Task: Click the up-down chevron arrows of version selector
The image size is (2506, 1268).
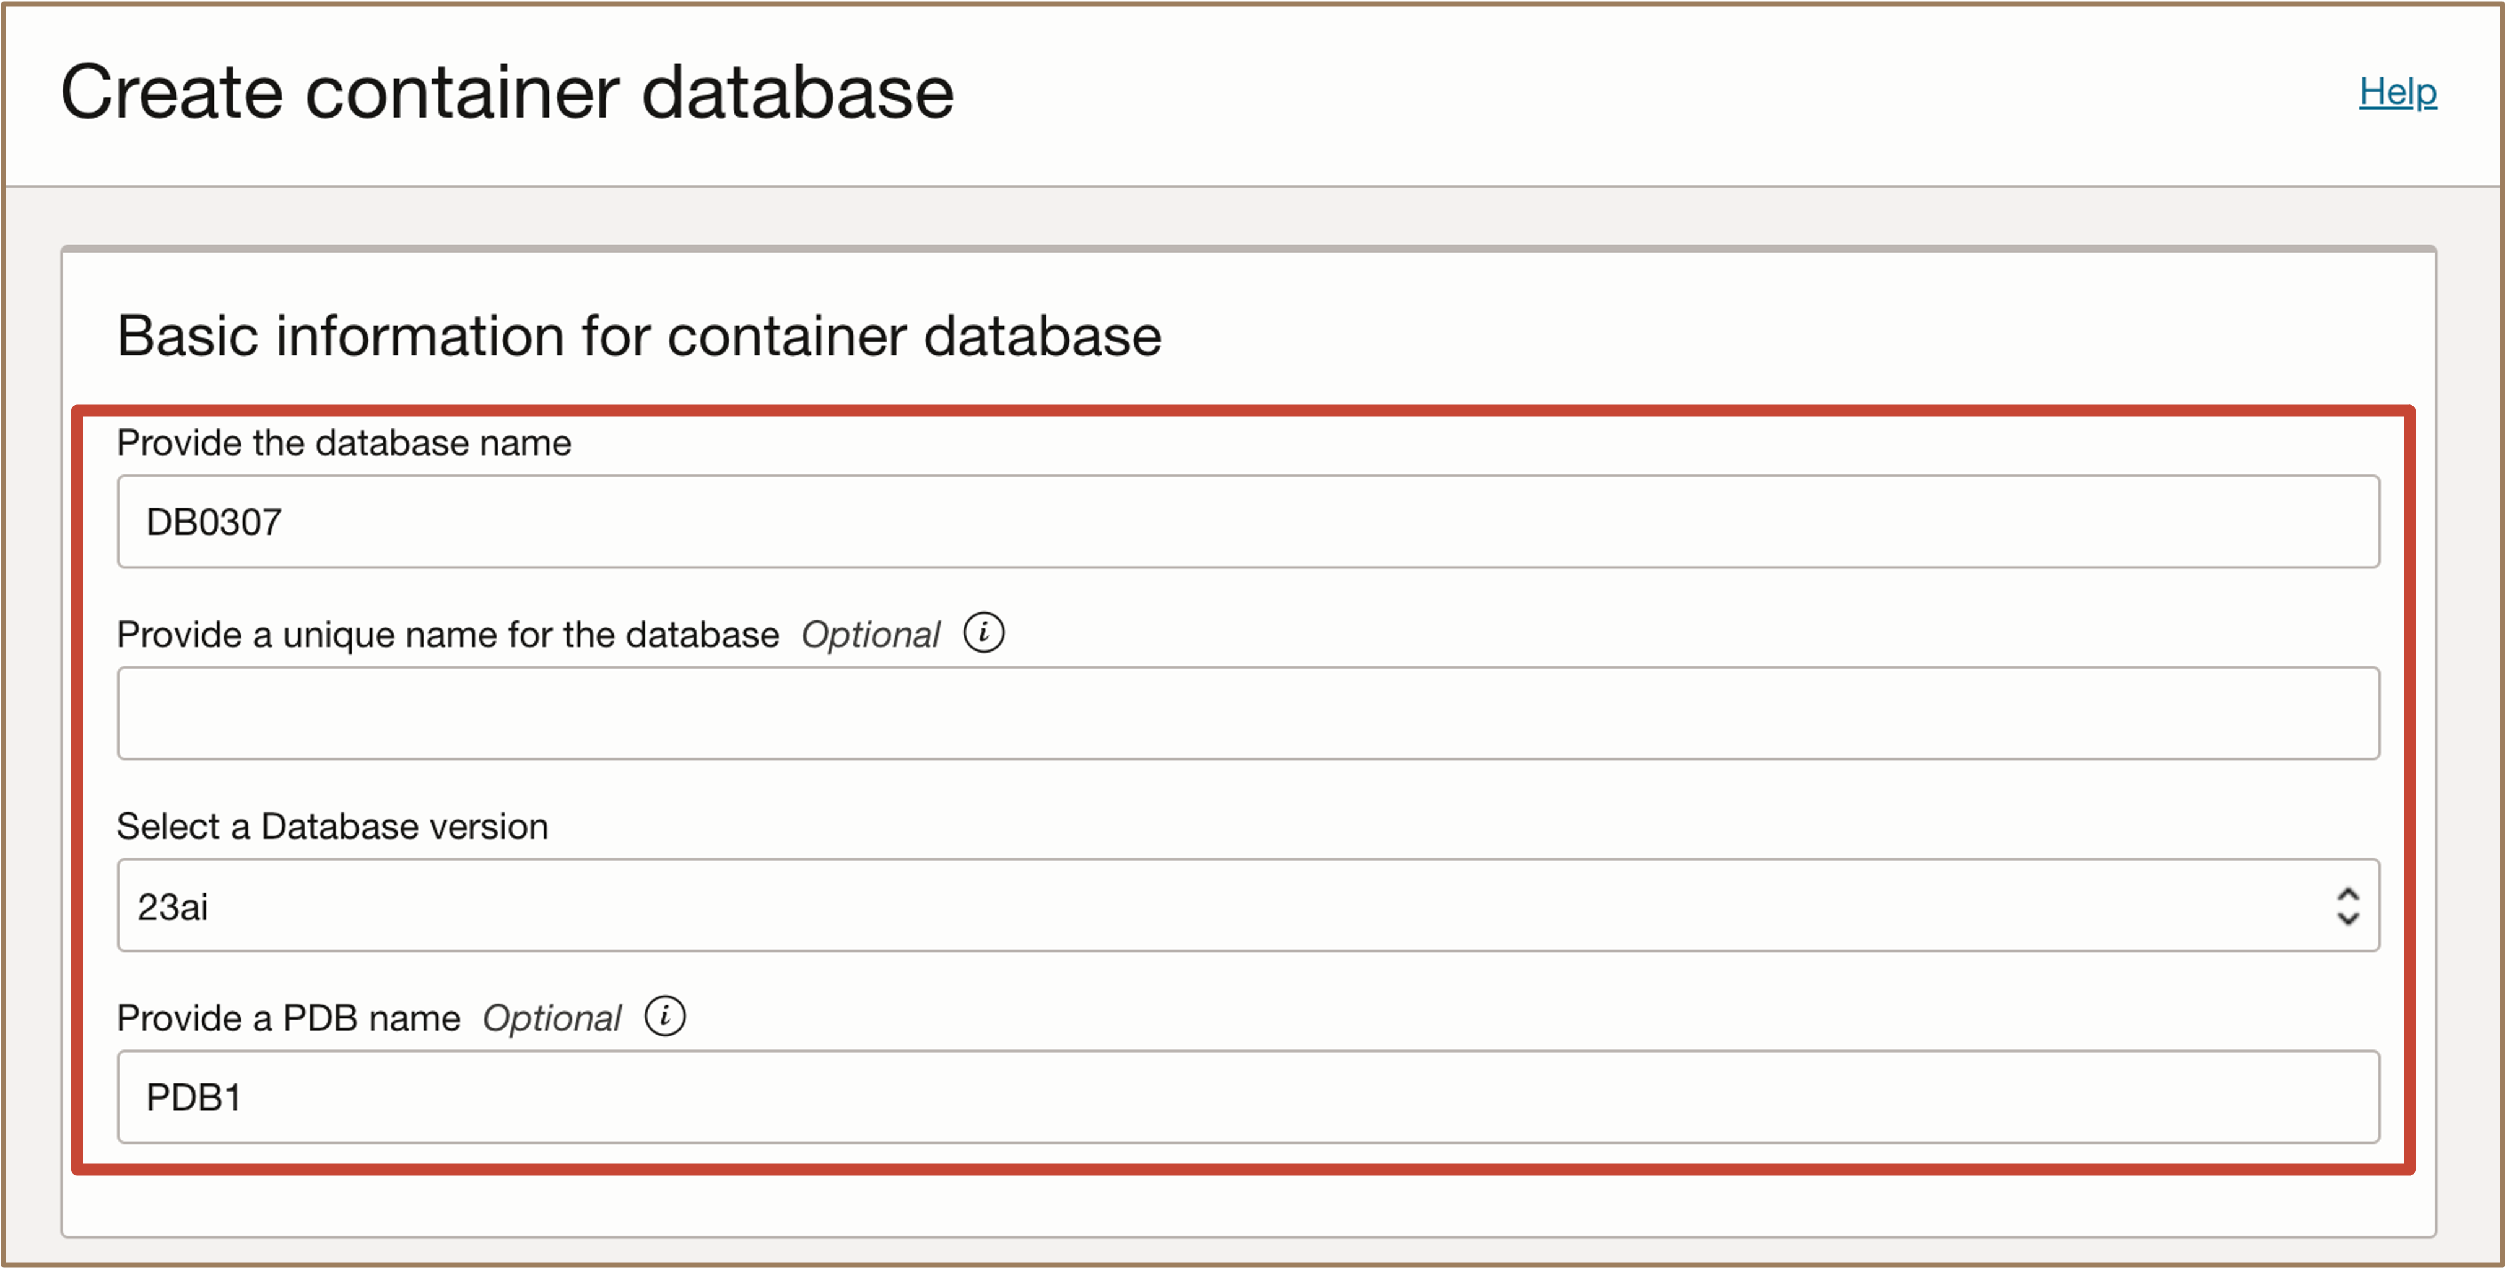Action: click(x=2347, y=906)
